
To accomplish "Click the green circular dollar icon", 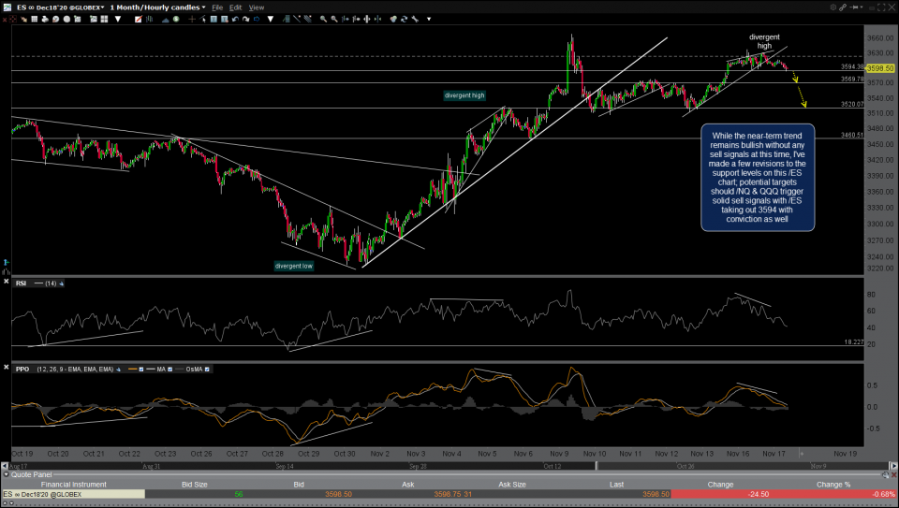I will 176,19.
